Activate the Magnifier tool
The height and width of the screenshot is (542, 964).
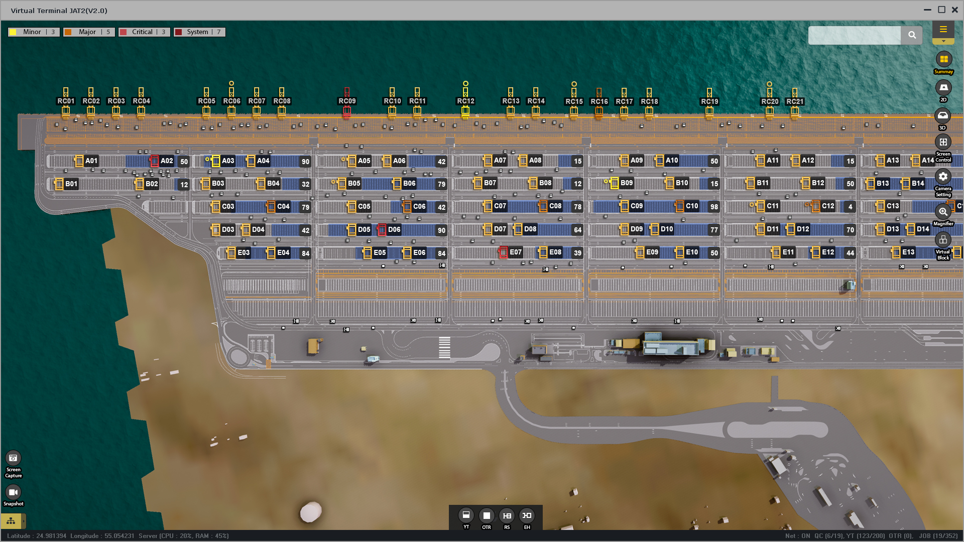point(943,212)
